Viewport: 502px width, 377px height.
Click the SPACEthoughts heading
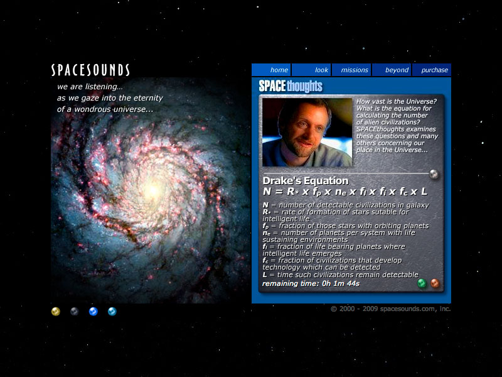pyautogui.click(x=291, y=86)
